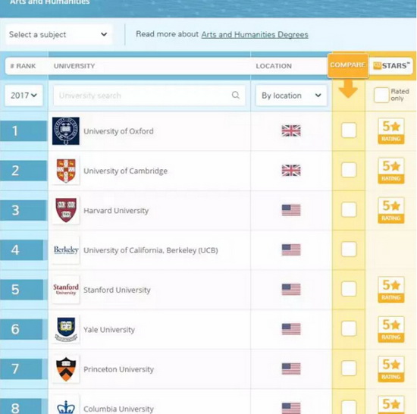Click the US flag in the Berkeley row

pos(291,249)
